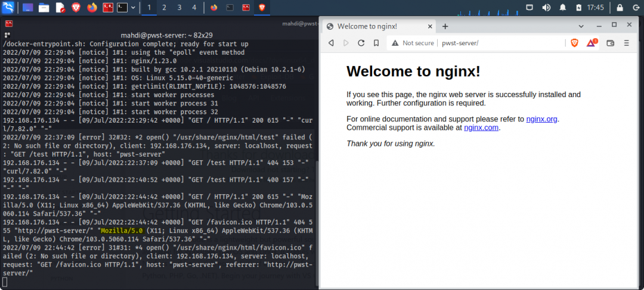Click the 'Configuration complete; ready for start up' line
The image size is (644, 290).
(125, 43)
